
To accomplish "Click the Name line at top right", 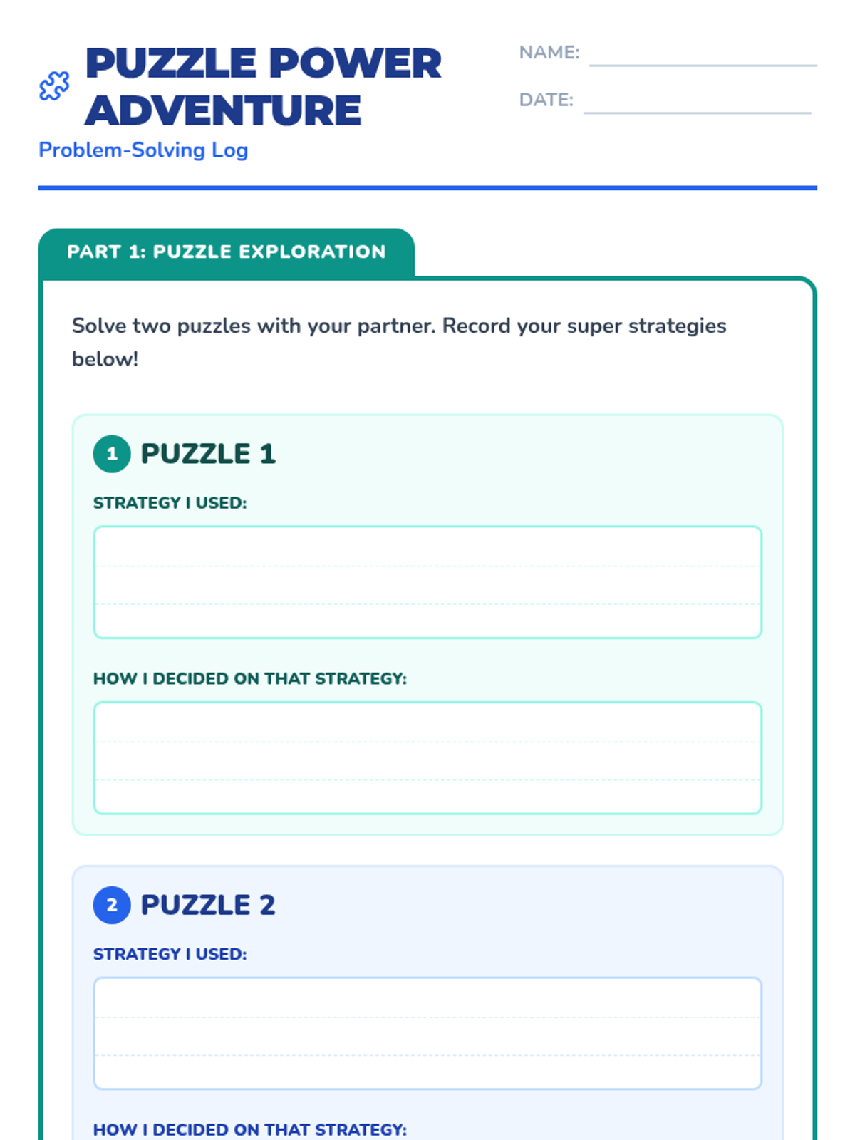I will (703, 56).
